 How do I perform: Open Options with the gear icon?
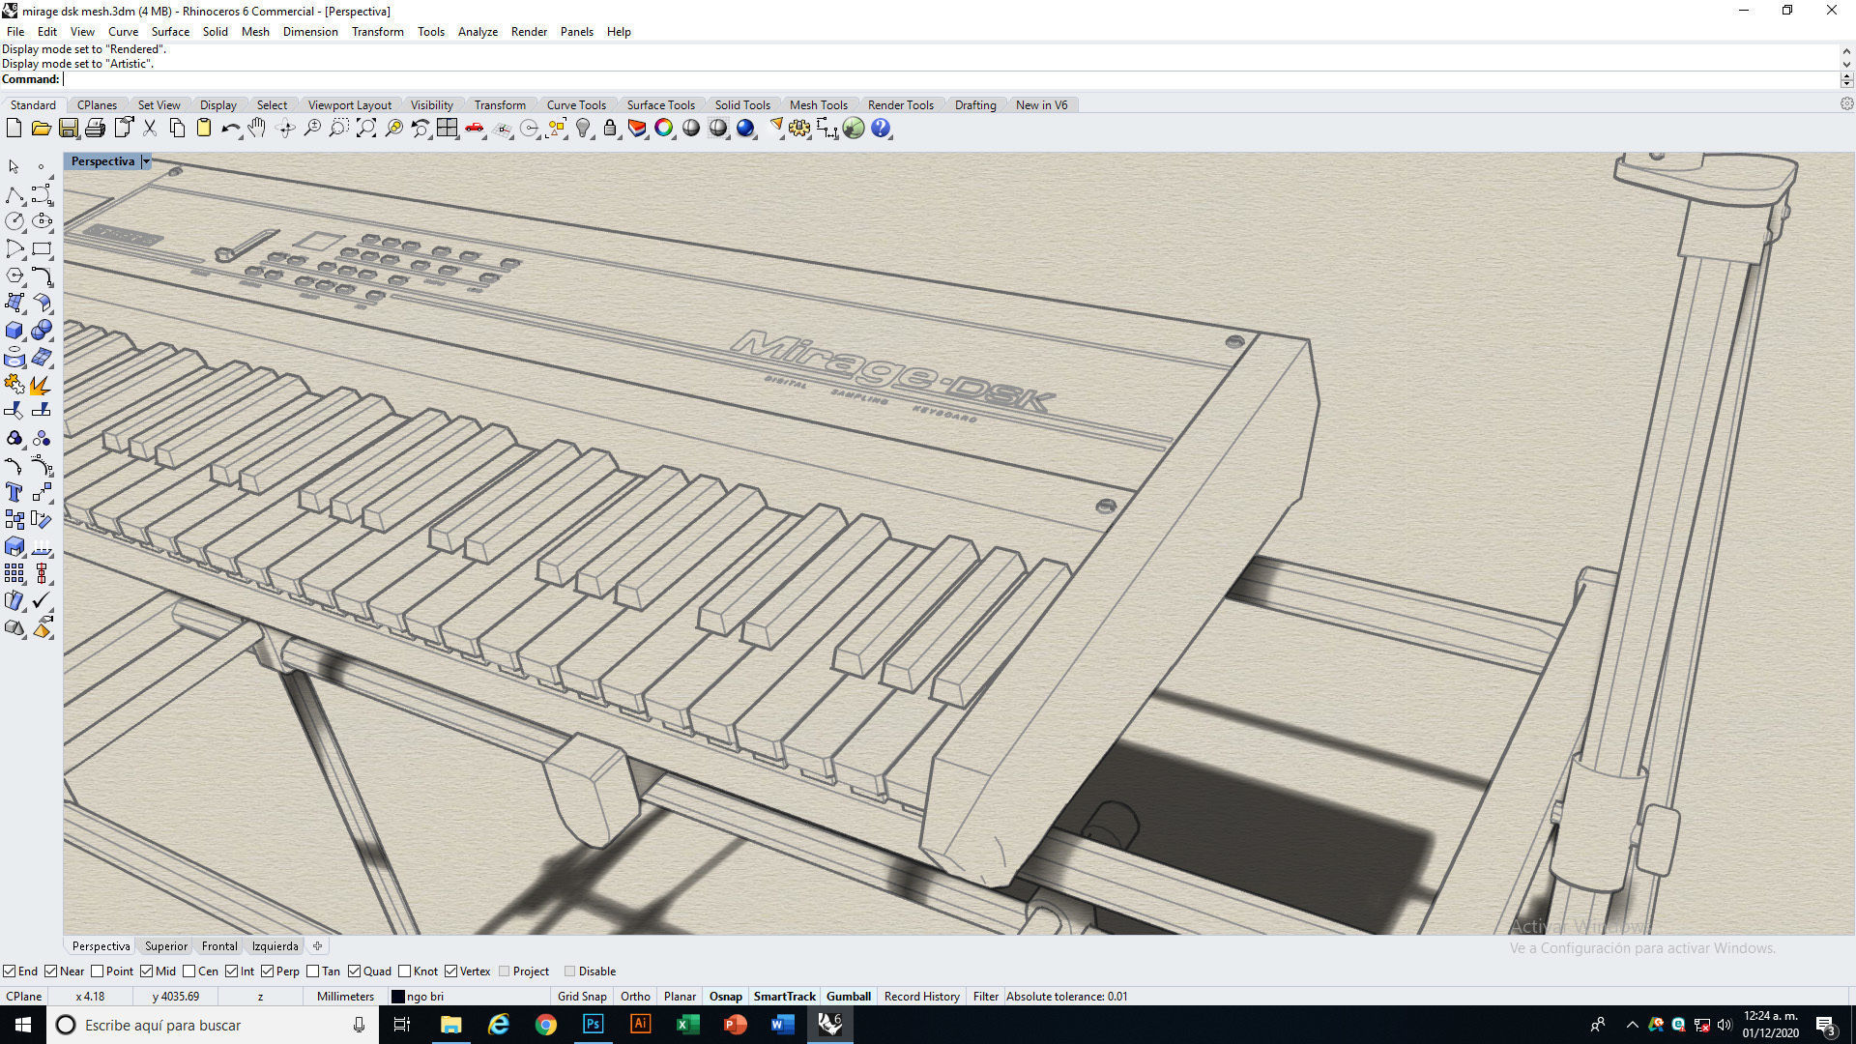pyautogui.click(x=799, y=128)
